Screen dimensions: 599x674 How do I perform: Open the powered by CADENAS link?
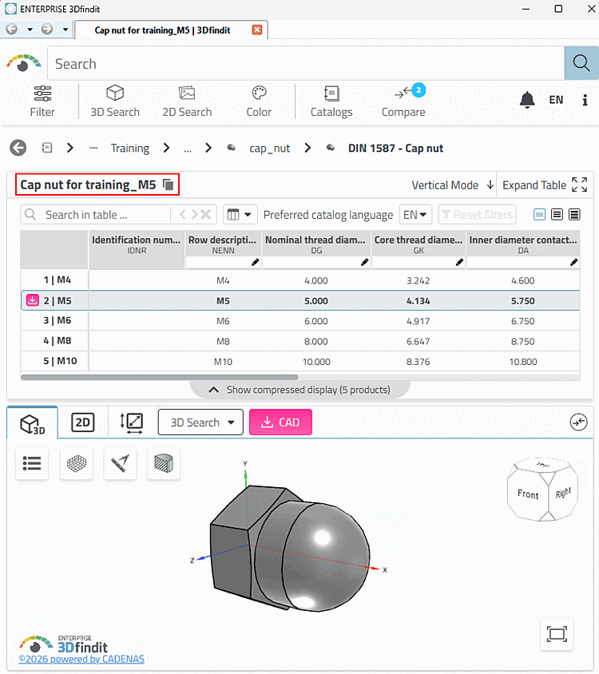click(x=81, y=659)
